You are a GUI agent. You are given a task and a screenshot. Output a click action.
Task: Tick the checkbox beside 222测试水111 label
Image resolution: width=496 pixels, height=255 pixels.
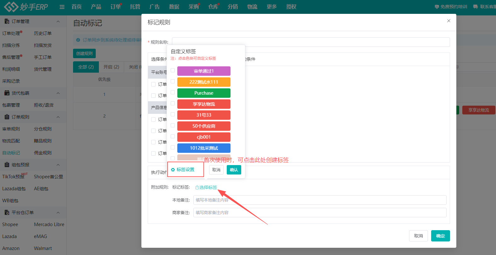[x=173, y=81]
